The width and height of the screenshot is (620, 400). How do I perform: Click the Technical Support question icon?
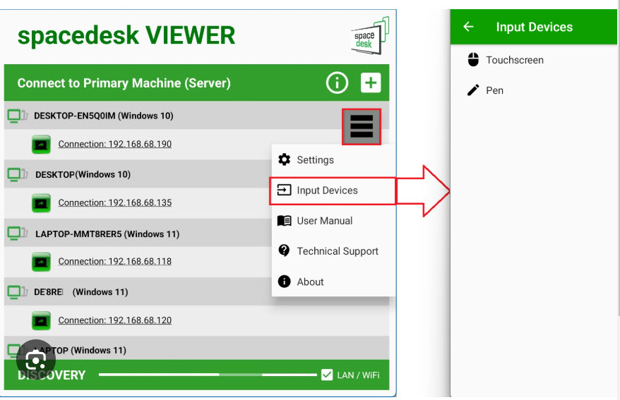tap(284, 250)
